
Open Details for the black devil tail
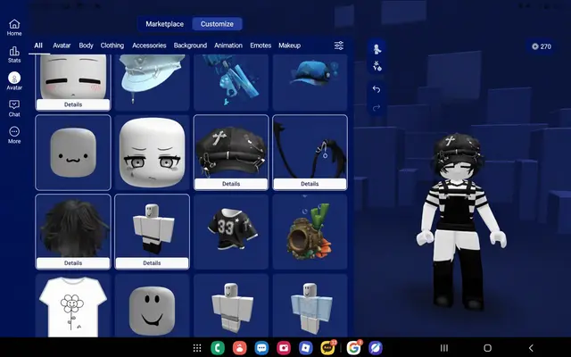tap(310, 184)
